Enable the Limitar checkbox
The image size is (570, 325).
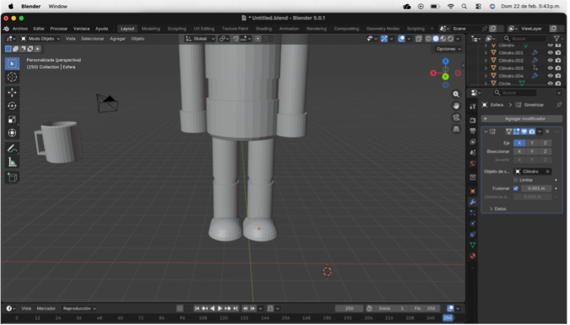(x=515, y=180)
